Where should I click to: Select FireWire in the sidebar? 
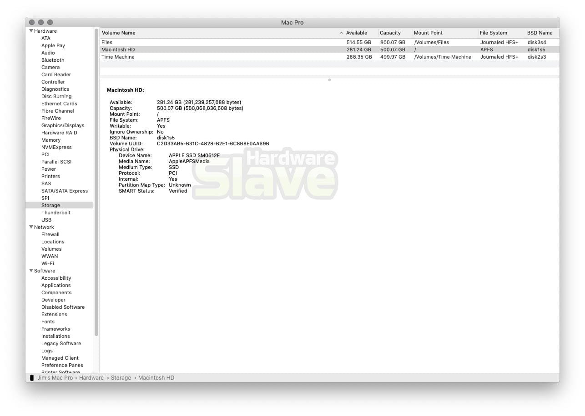tap(51, 118)
